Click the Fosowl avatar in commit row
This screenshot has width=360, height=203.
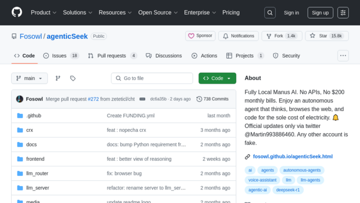click(x=20, y=99)
